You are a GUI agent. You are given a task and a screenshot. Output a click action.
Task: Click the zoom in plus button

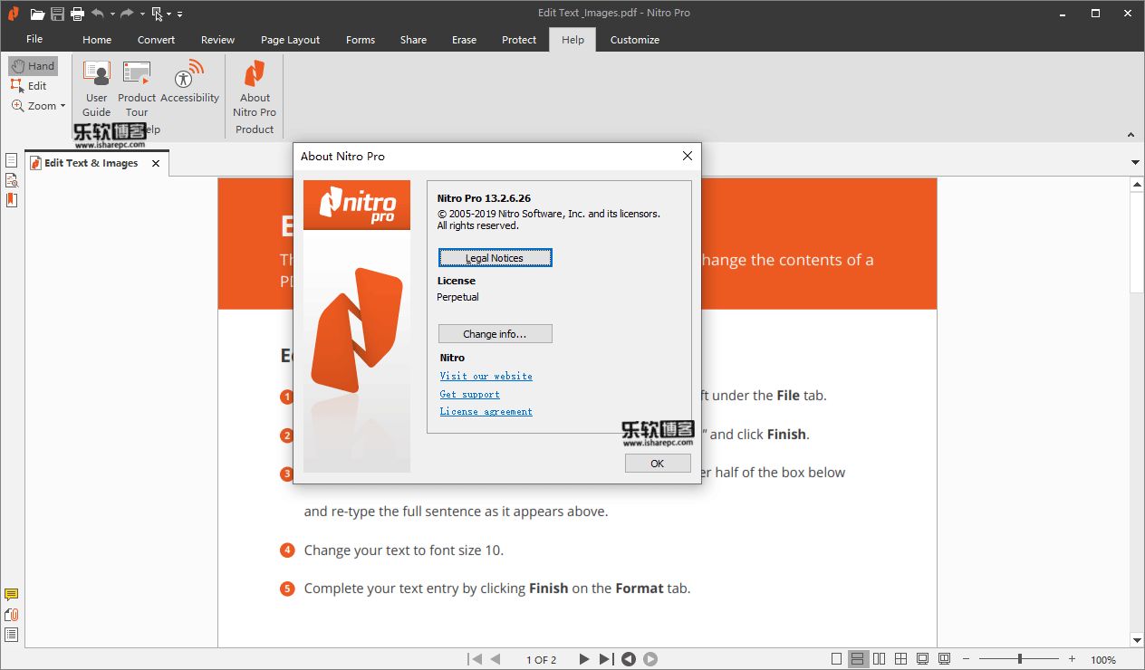pos(1073,659)
